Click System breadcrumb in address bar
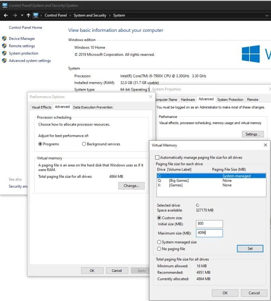 click(x=119, y=16)
